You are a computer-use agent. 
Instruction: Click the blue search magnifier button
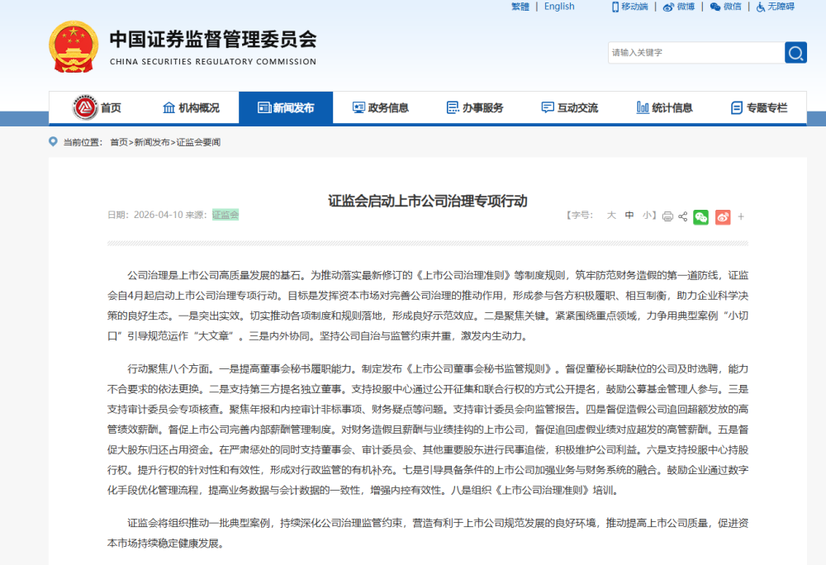(795, 53)
